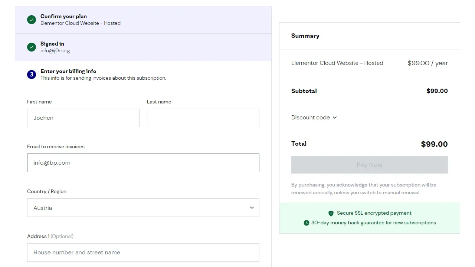475x267 pixels.
Task: Expand the Discount code chevron
Action: 335,118
